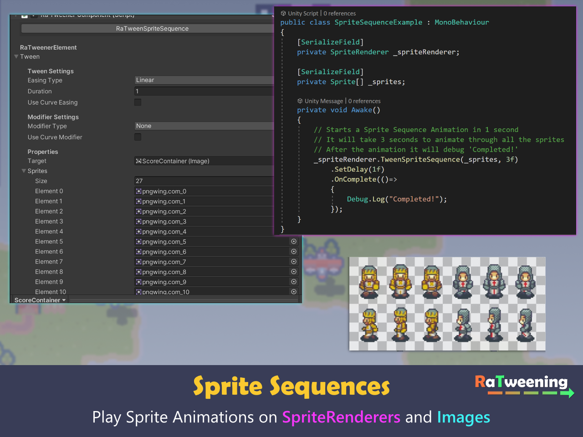Enable the Use Curve Modifier checkbox
583x437 pixels.
[x=138, y=137]
